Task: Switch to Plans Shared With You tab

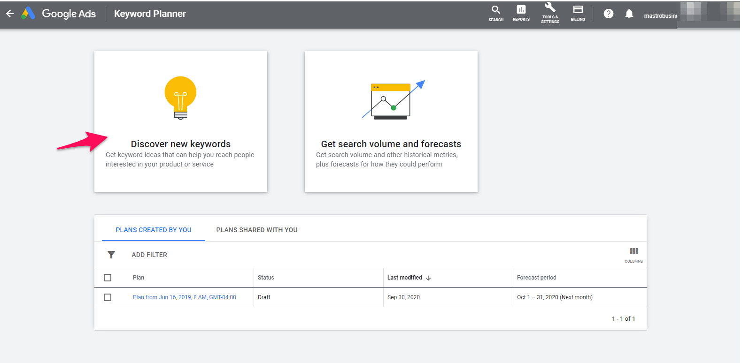Action: click(x=257, y=230)
